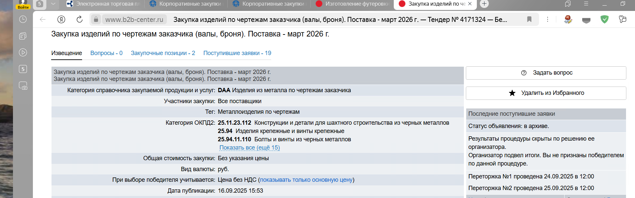The image size is (635, 198).
Task: Open history clock icon in sidebar
Action: (x=23, y=19)
